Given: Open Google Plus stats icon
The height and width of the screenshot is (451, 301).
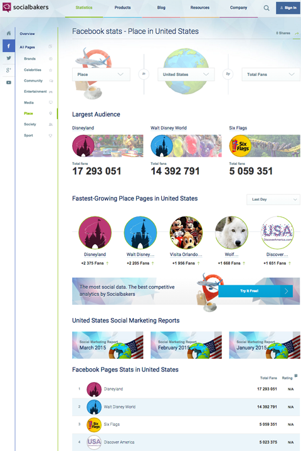Looking at the screenshot, I should [9, 70].
